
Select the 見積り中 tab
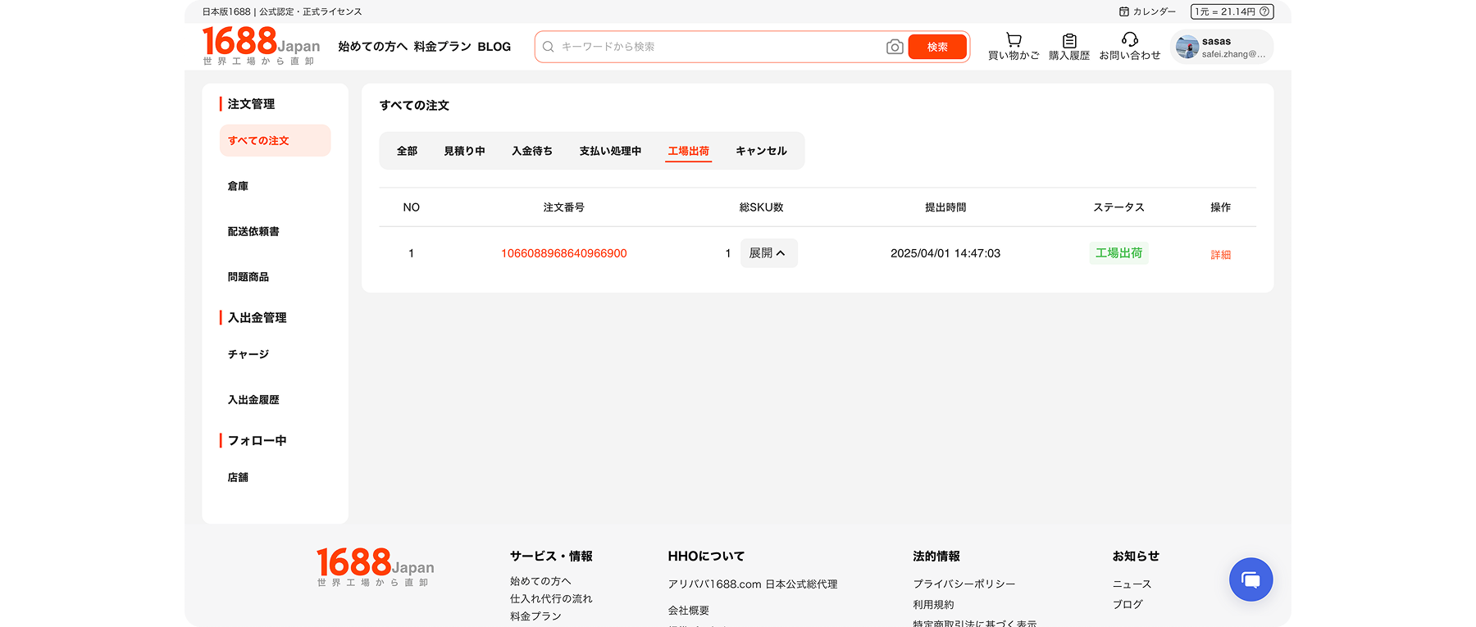point(464,151)
